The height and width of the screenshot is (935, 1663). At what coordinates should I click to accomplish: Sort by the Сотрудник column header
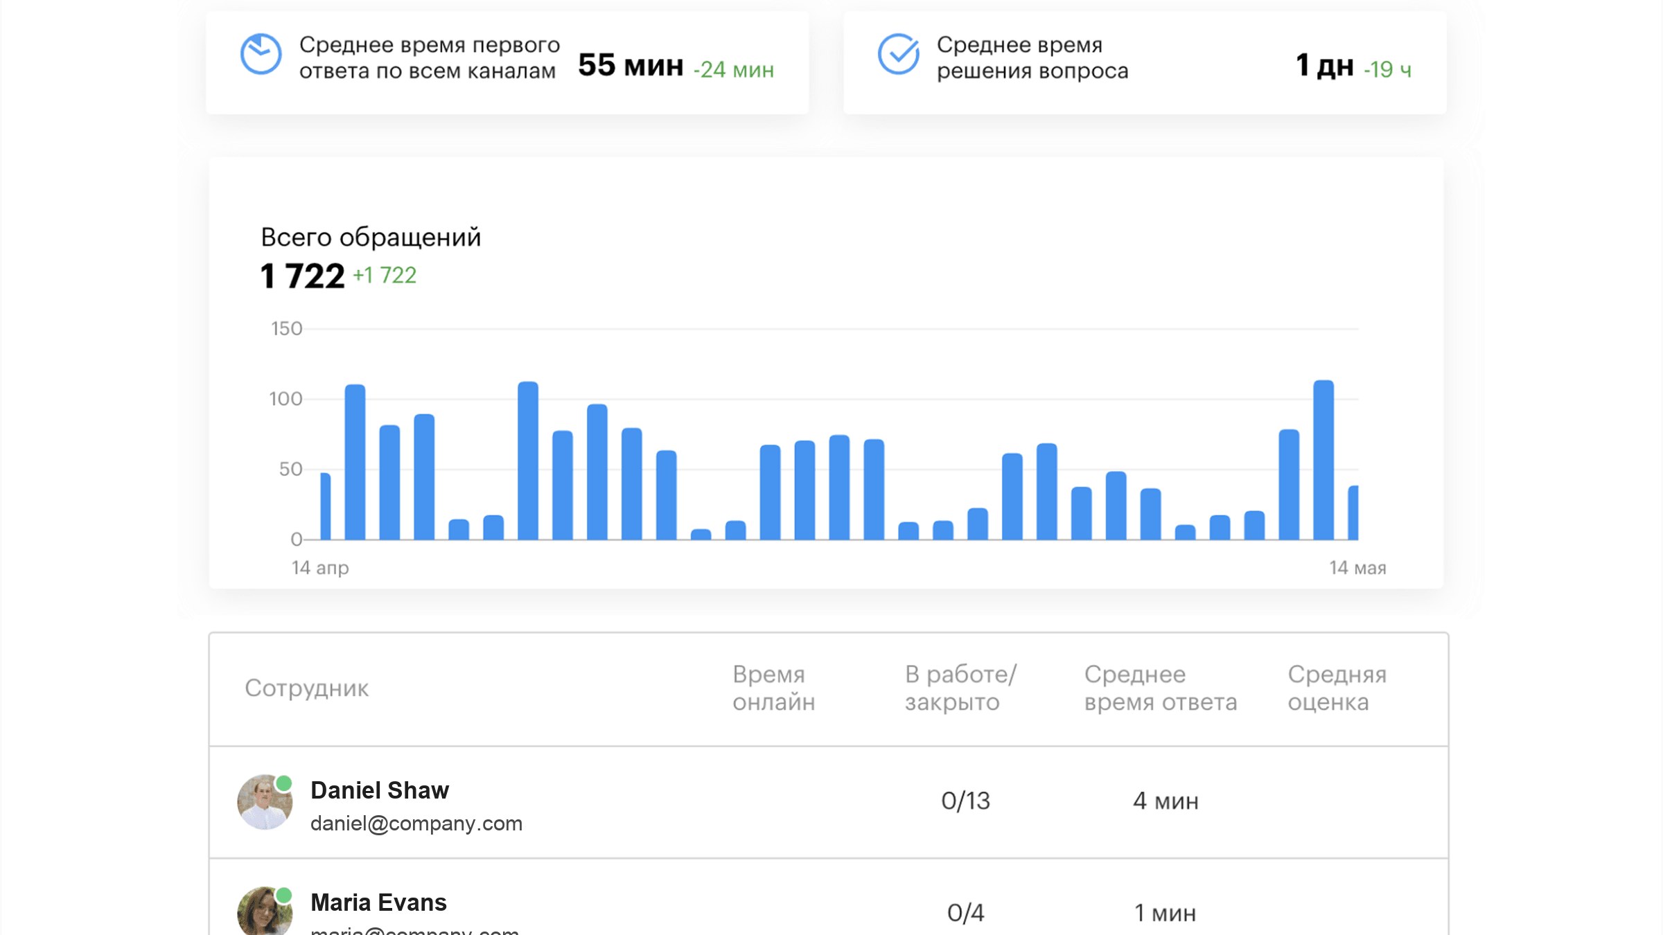pos(307,688)
